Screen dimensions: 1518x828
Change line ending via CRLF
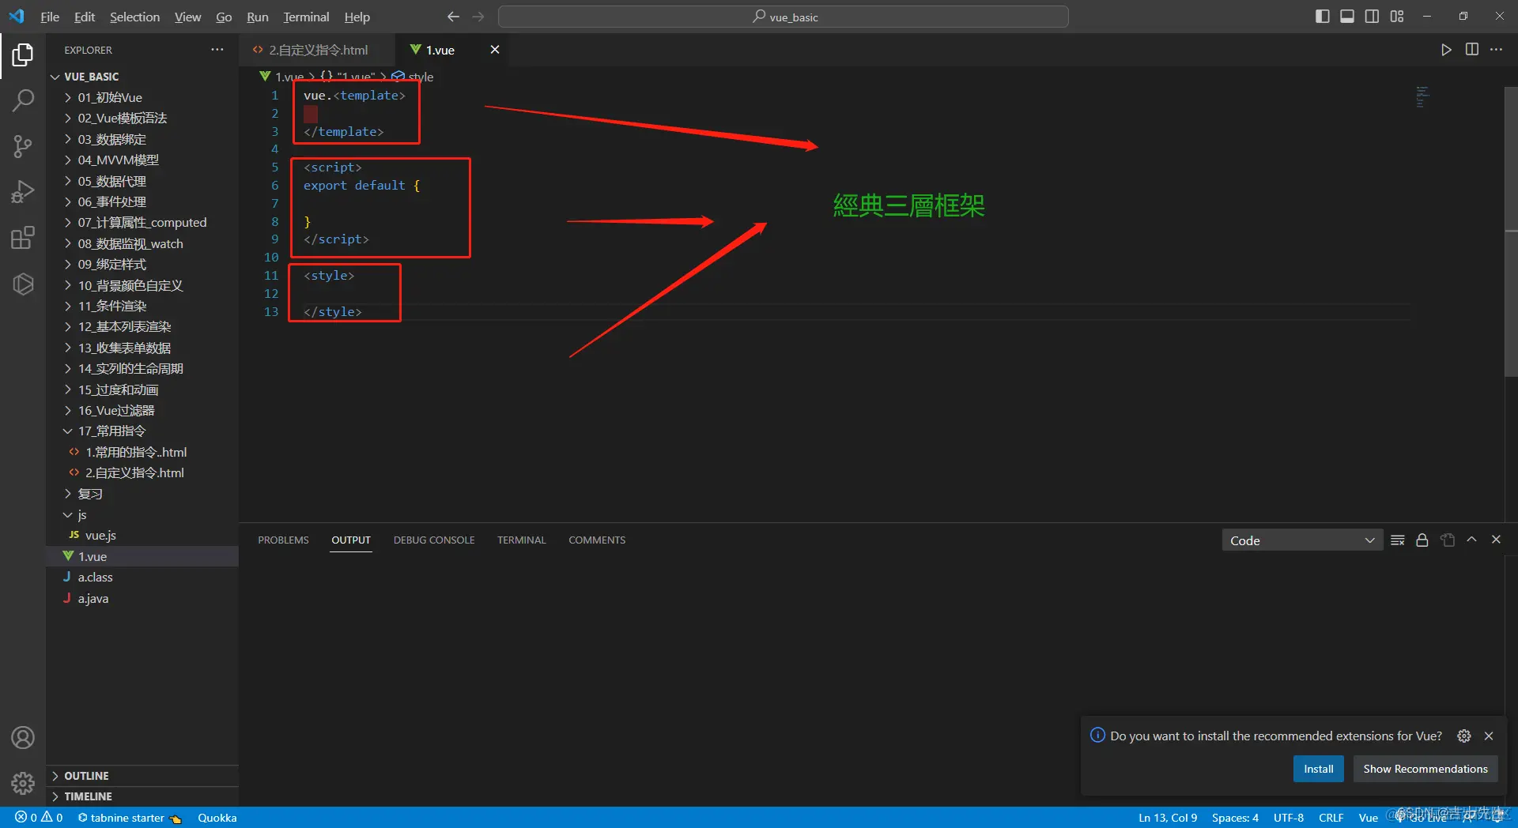click(x=1331, y=818)
